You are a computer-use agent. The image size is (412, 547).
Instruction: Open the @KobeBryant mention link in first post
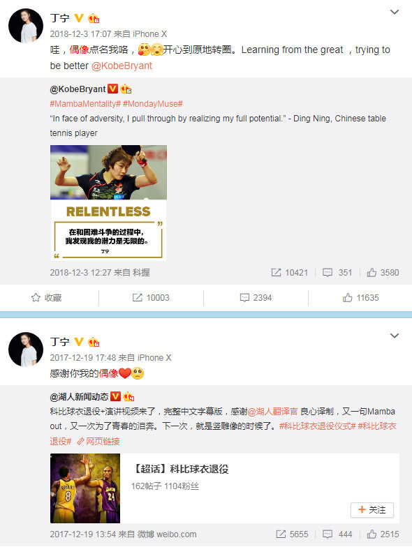pos(122,66)
